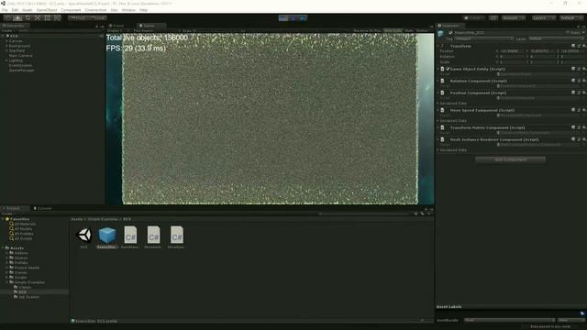
Task: Click the Pause button
Action: tap(293, 18)
